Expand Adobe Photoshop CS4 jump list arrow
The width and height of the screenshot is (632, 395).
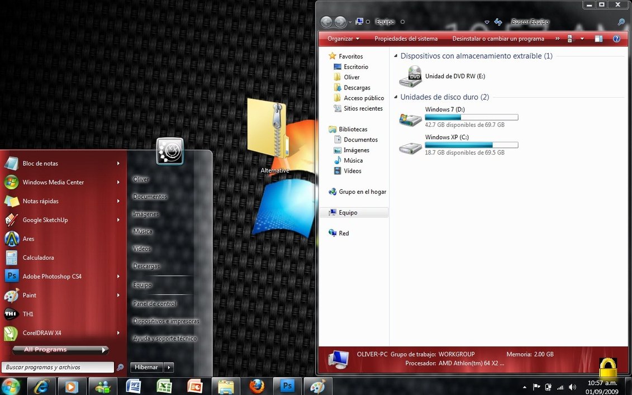pos(118,277)
